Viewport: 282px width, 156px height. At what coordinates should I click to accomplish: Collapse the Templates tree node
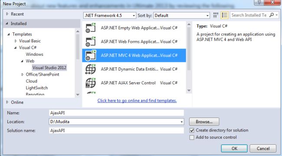8,34
